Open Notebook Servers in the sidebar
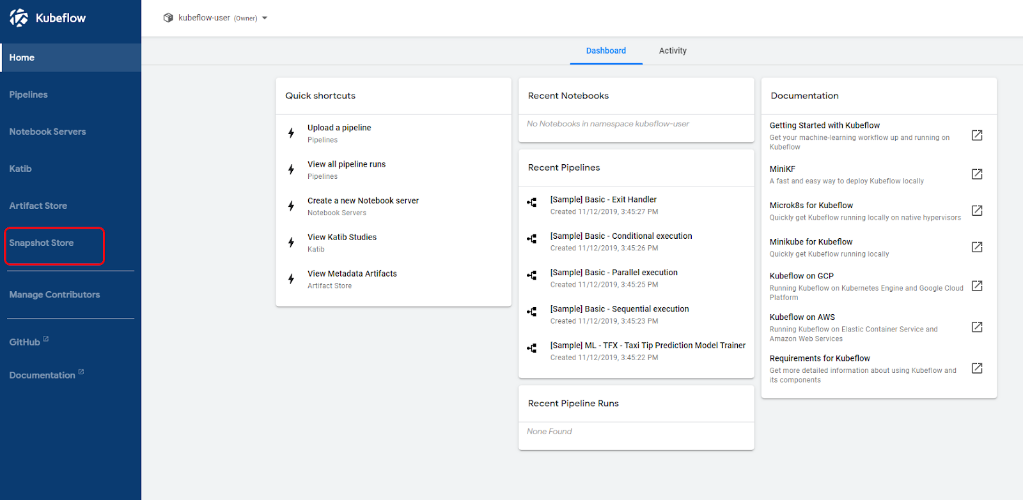 (47, 132)
